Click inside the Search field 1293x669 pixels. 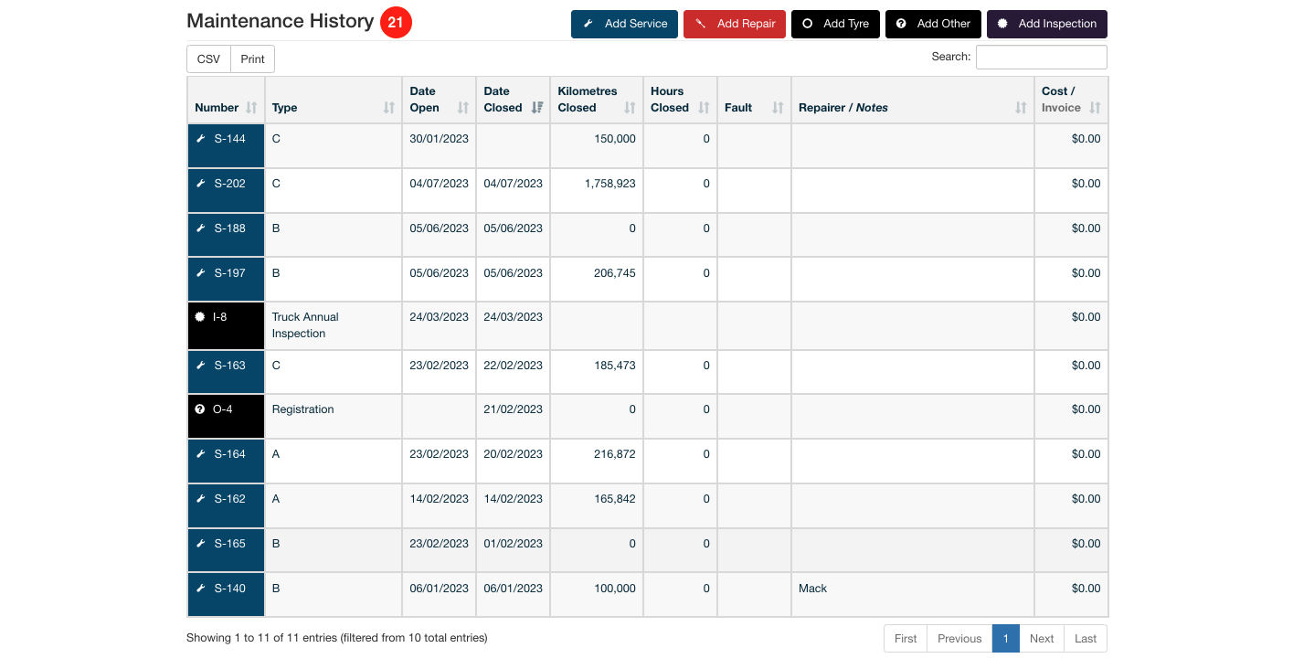1041,57
